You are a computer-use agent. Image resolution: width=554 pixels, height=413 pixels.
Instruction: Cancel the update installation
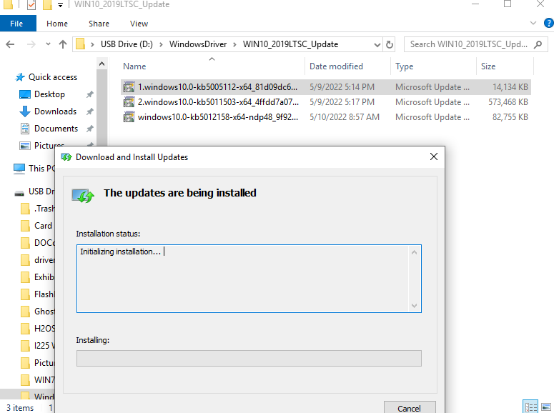click(x=410, y=407)
